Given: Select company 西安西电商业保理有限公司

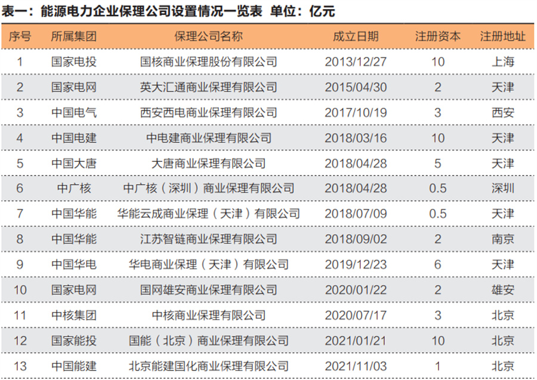Looking at the screenshot, I should click(208, 112).
